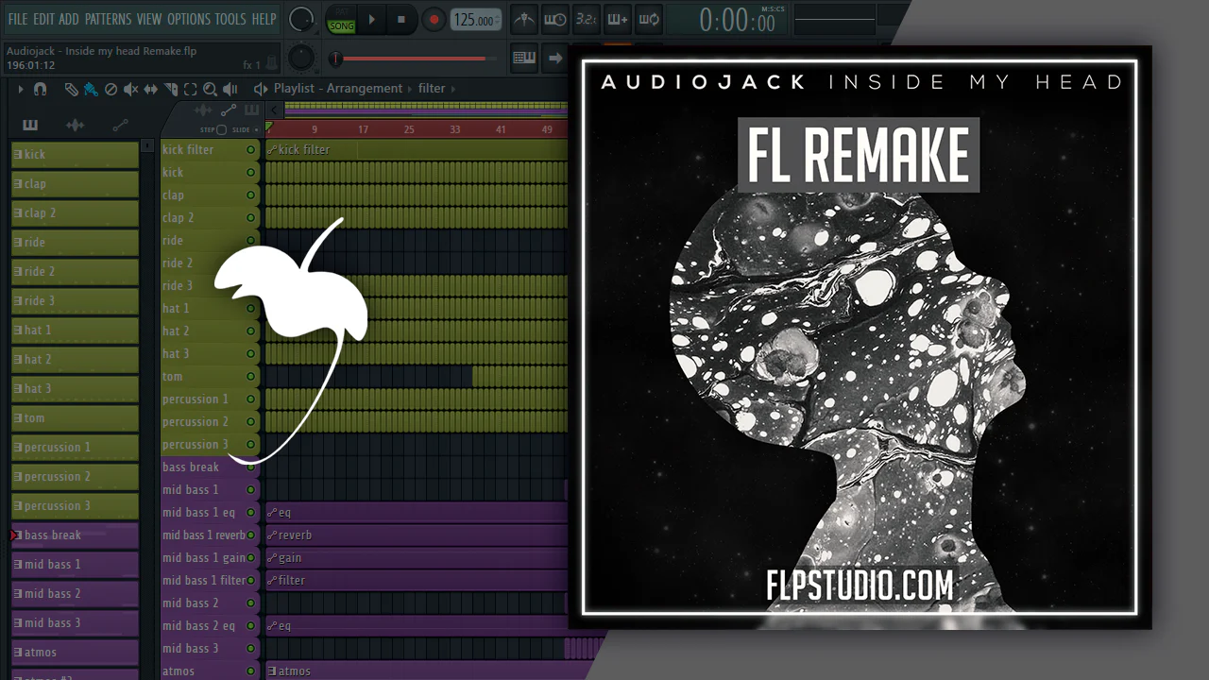Mute the percussion 2 track
Viewport: 1209px width, 680px height.
(250, 421)
